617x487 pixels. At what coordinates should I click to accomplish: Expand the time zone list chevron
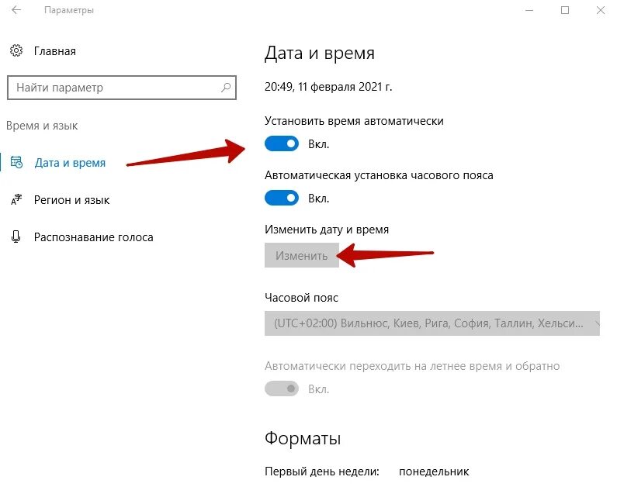coord(597,323)
